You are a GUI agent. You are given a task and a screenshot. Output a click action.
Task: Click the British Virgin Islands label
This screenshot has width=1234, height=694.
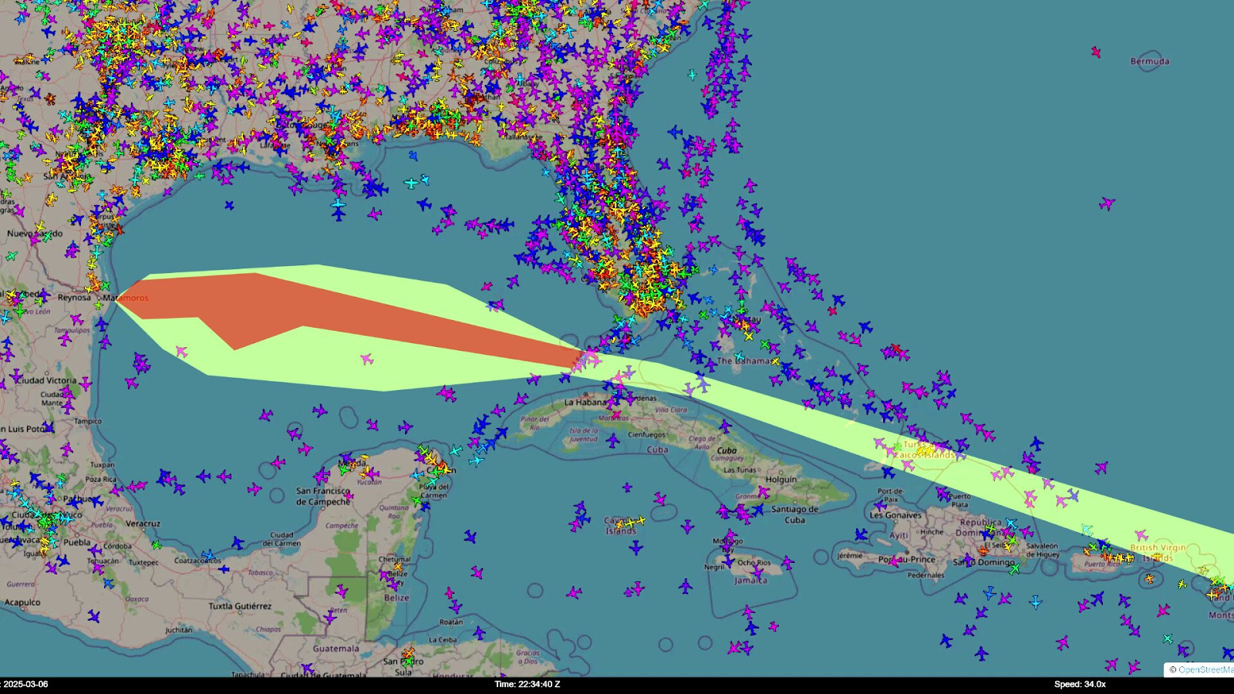click(x=1158, y=552)
